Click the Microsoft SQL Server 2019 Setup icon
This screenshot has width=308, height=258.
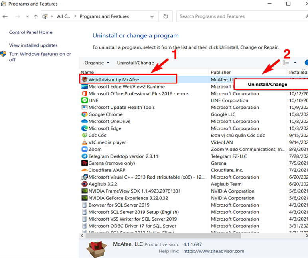point(85,212)
